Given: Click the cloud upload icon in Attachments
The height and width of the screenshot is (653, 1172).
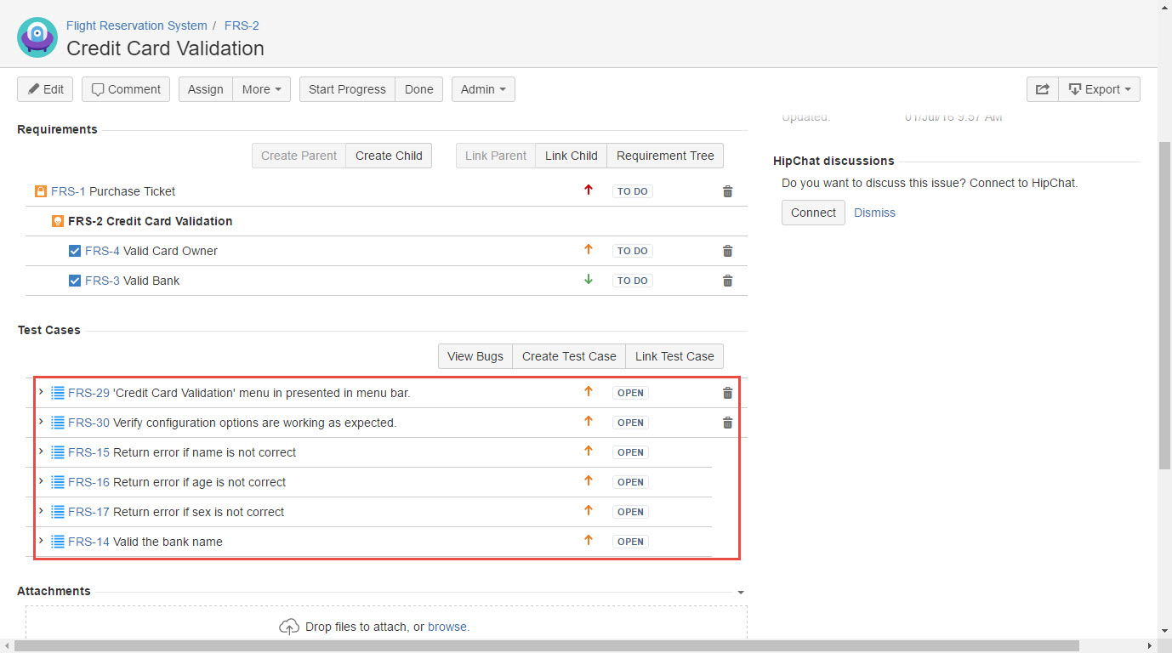Looking at the screenshot, I should click(x=289, y=627).
